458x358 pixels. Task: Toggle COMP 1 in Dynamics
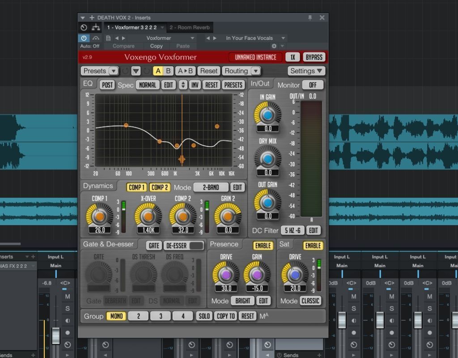click(x=137, y=188)
